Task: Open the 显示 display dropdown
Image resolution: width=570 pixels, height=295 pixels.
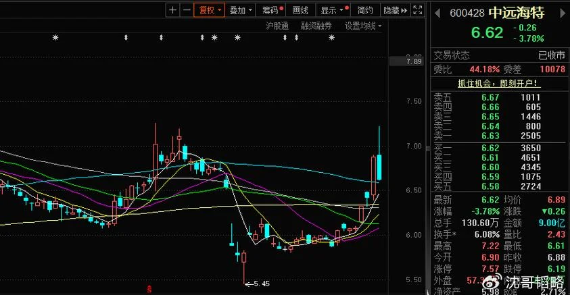Action: (333, 10)
